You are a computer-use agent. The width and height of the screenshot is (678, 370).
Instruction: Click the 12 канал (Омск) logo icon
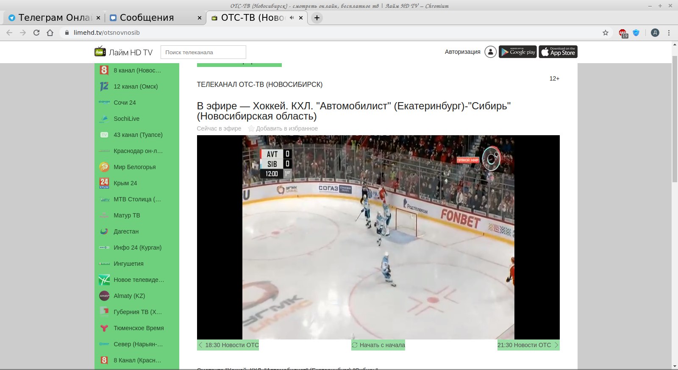pos(104,86)
